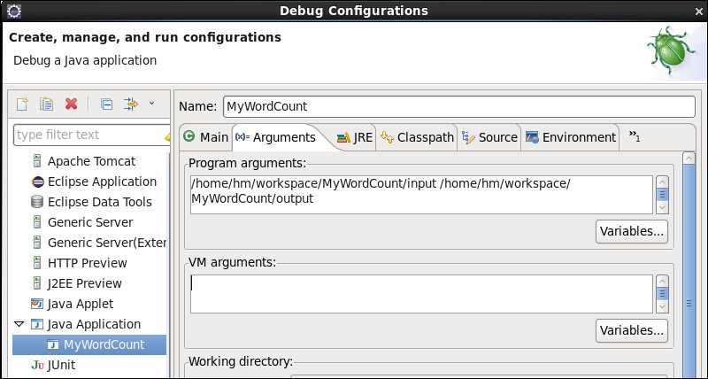Click Variables button under VM arguments
This screenshot has height=379, width=708.
[632, 330]
